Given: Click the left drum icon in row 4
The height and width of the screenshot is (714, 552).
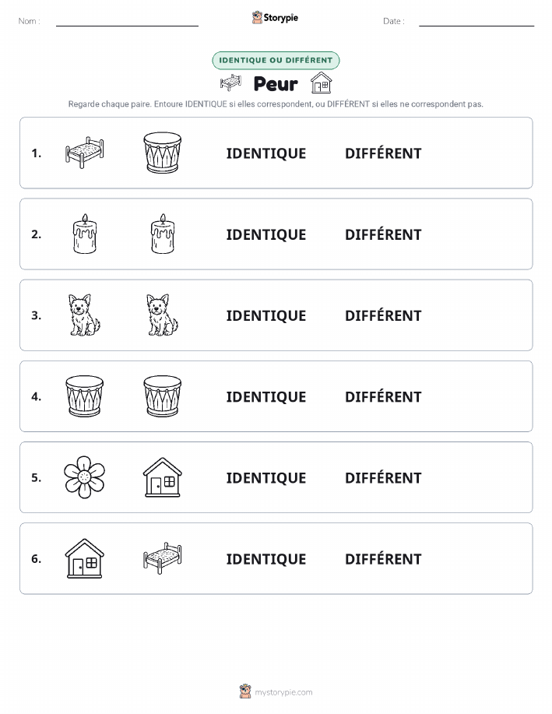Looking at the screenshot, I should coord(85,396).
